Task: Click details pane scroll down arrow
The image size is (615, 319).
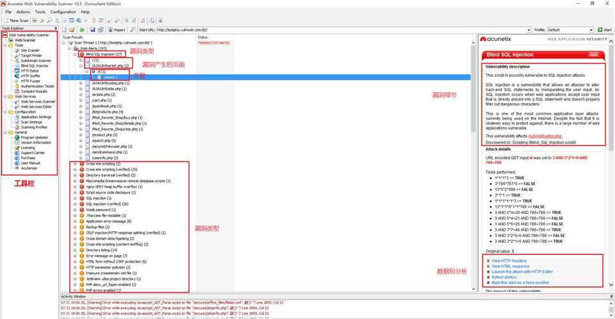Action: 611,285
